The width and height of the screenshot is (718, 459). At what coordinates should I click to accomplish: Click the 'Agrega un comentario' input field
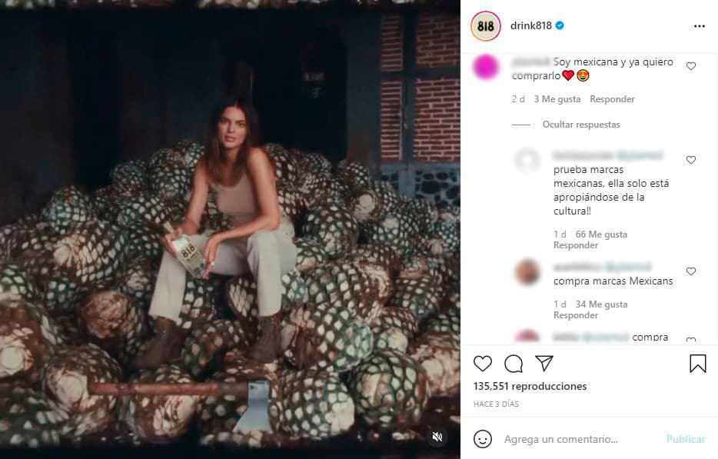[561, 439]
